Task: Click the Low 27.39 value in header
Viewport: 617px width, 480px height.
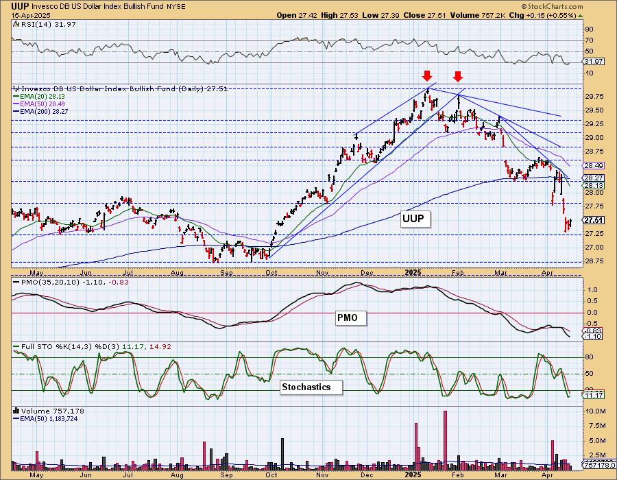Action: [380, 15]
